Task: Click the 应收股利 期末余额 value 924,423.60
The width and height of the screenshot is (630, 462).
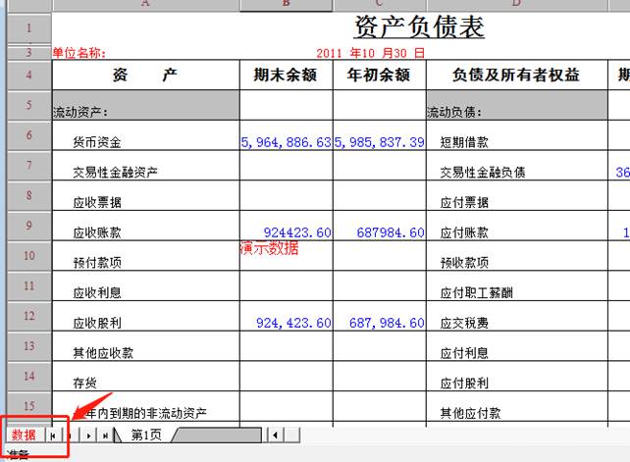Action: (286, 323)
